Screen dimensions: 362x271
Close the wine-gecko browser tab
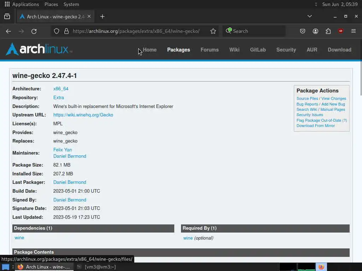tap(89, 17)
